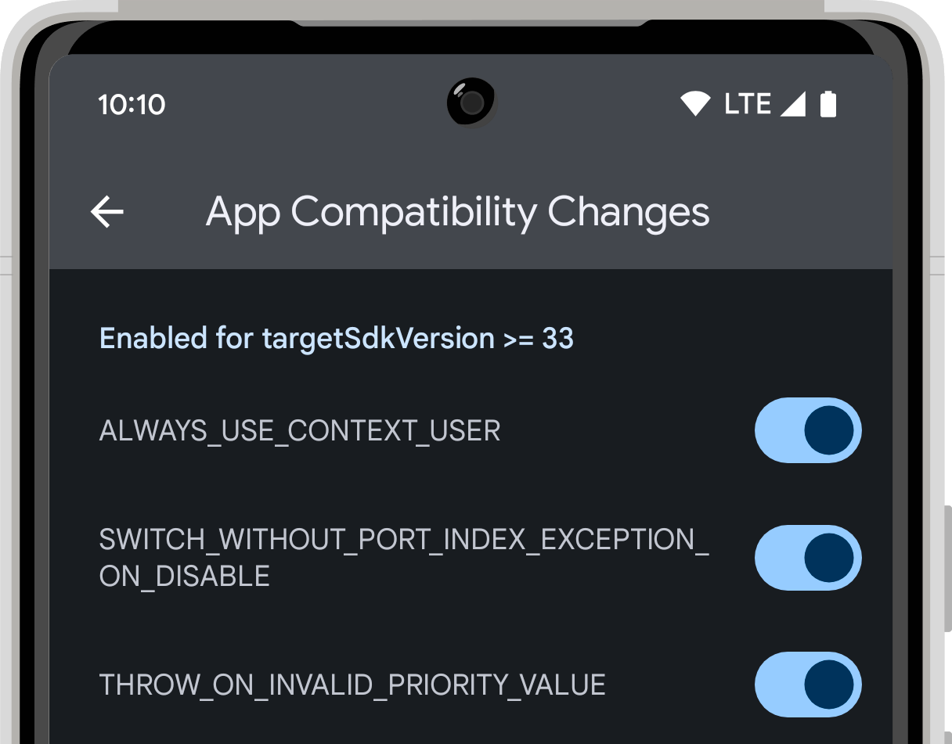This screenshot has width=952, height=744.
Task: Switch off THROW_ON_INVALID_PRIORITY_VALUE
Action: click(x=808, y=685)
